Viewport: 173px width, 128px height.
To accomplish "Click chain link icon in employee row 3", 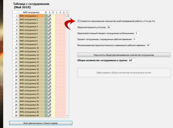I will click(50, 23).
